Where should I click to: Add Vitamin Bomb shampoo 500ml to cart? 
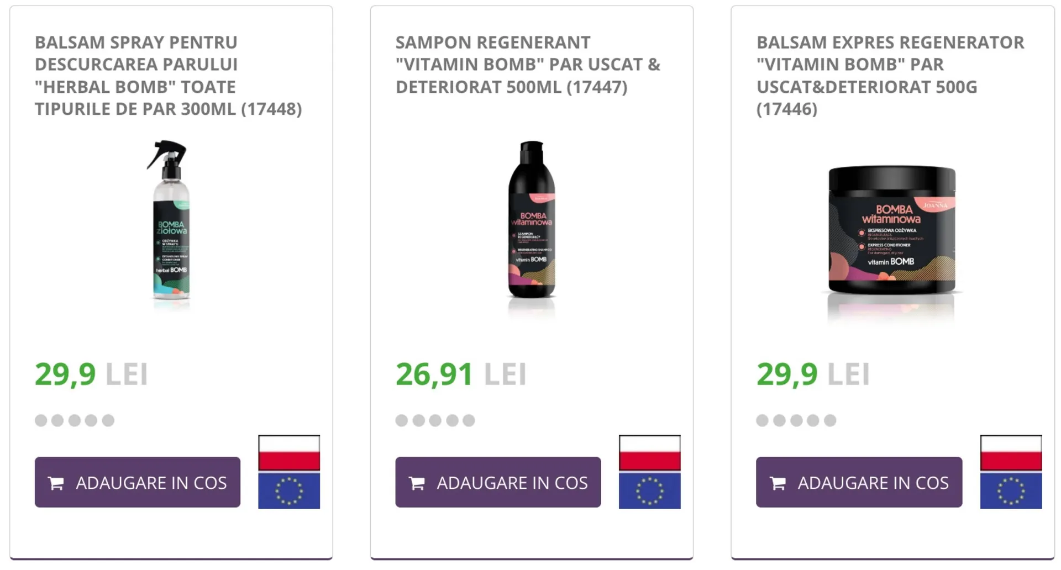click(x=498, y=482)
